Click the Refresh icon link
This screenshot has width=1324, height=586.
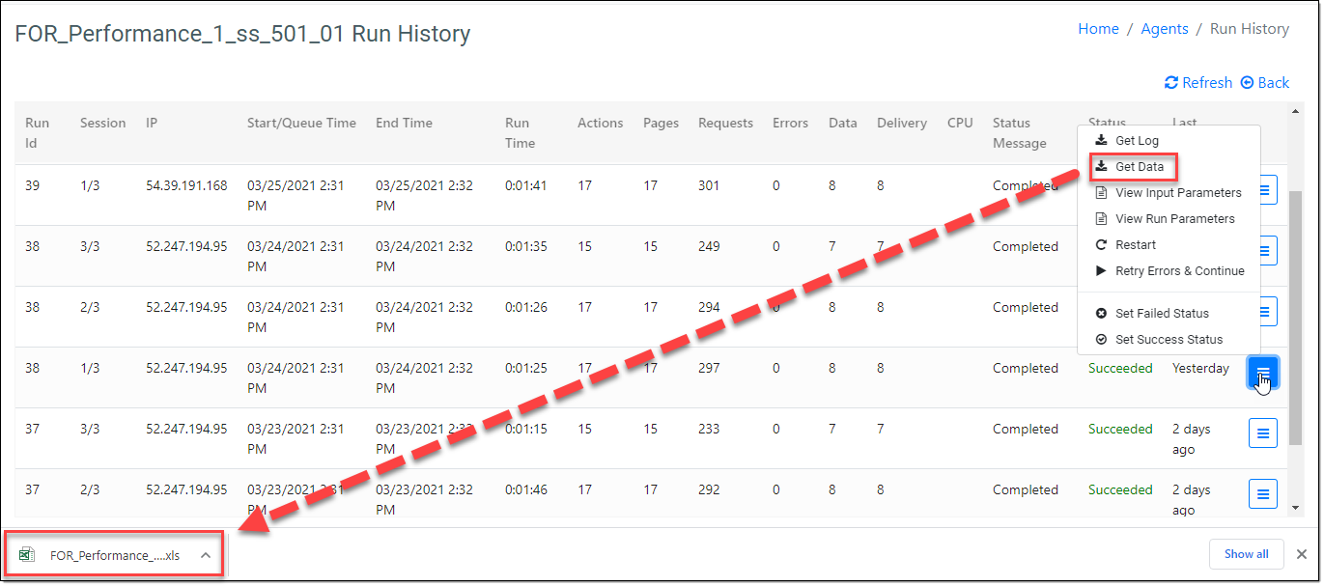pos(1198,83)
